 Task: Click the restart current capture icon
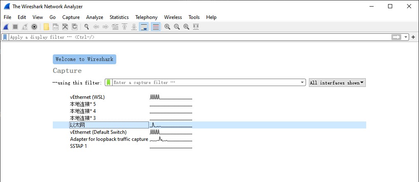(25, 27)
